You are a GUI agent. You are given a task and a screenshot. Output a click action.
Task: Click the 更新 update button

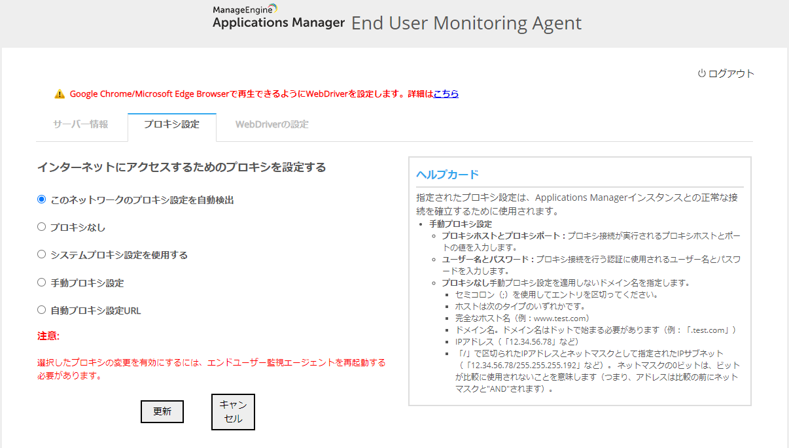[x=162, y=411]
